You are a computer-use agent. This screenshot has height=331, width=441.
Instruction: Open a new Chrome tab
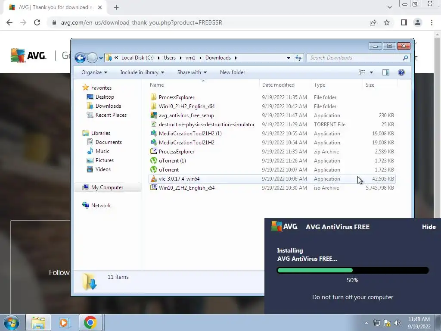click(116, 8)
